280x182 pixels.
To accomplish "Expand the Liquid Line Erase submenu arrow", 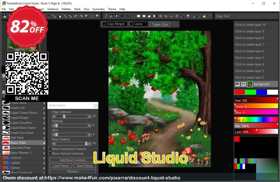I will [44, 133].
